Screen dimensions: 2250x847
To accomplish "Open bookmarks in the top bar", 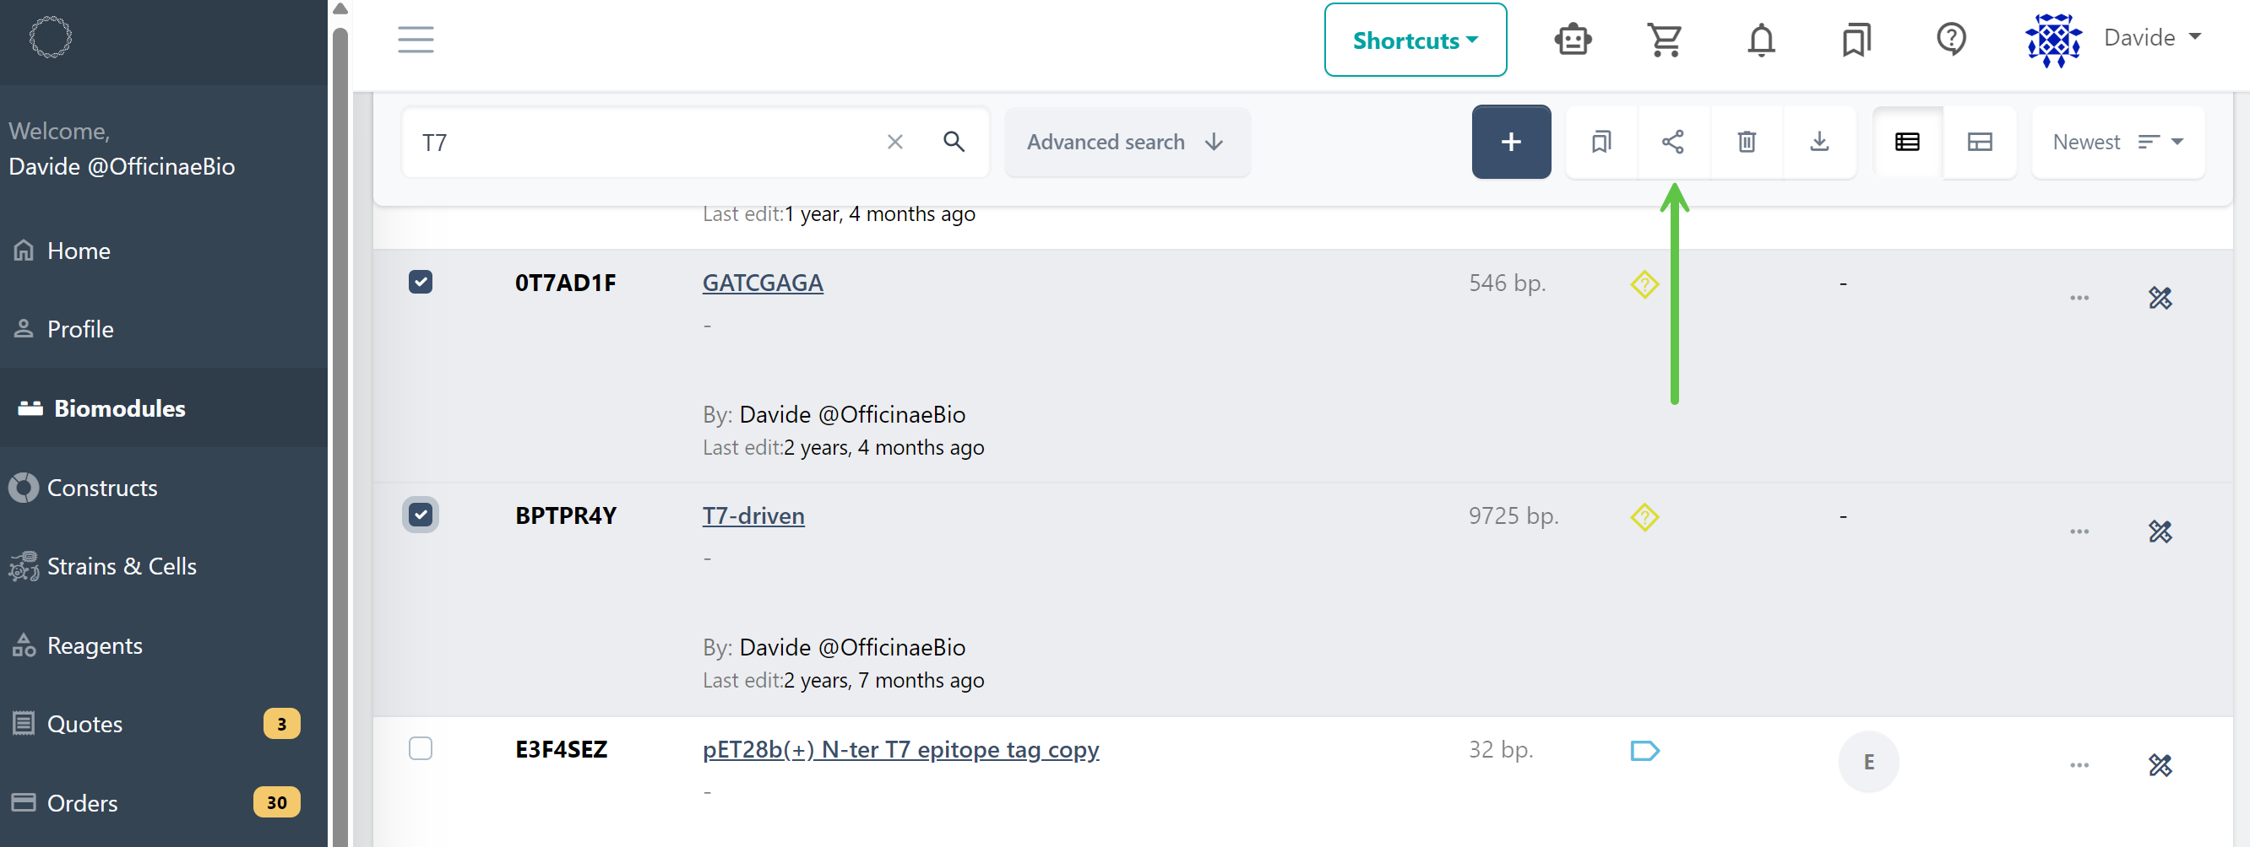I will (1856, 40).
